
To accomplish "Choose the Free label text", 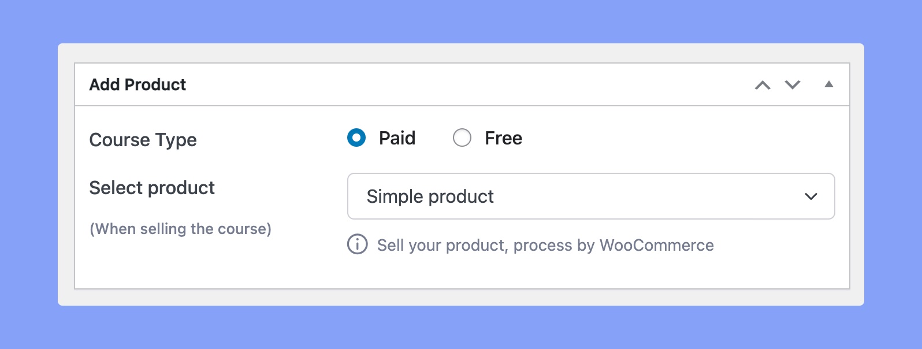I will click(503, 138).
